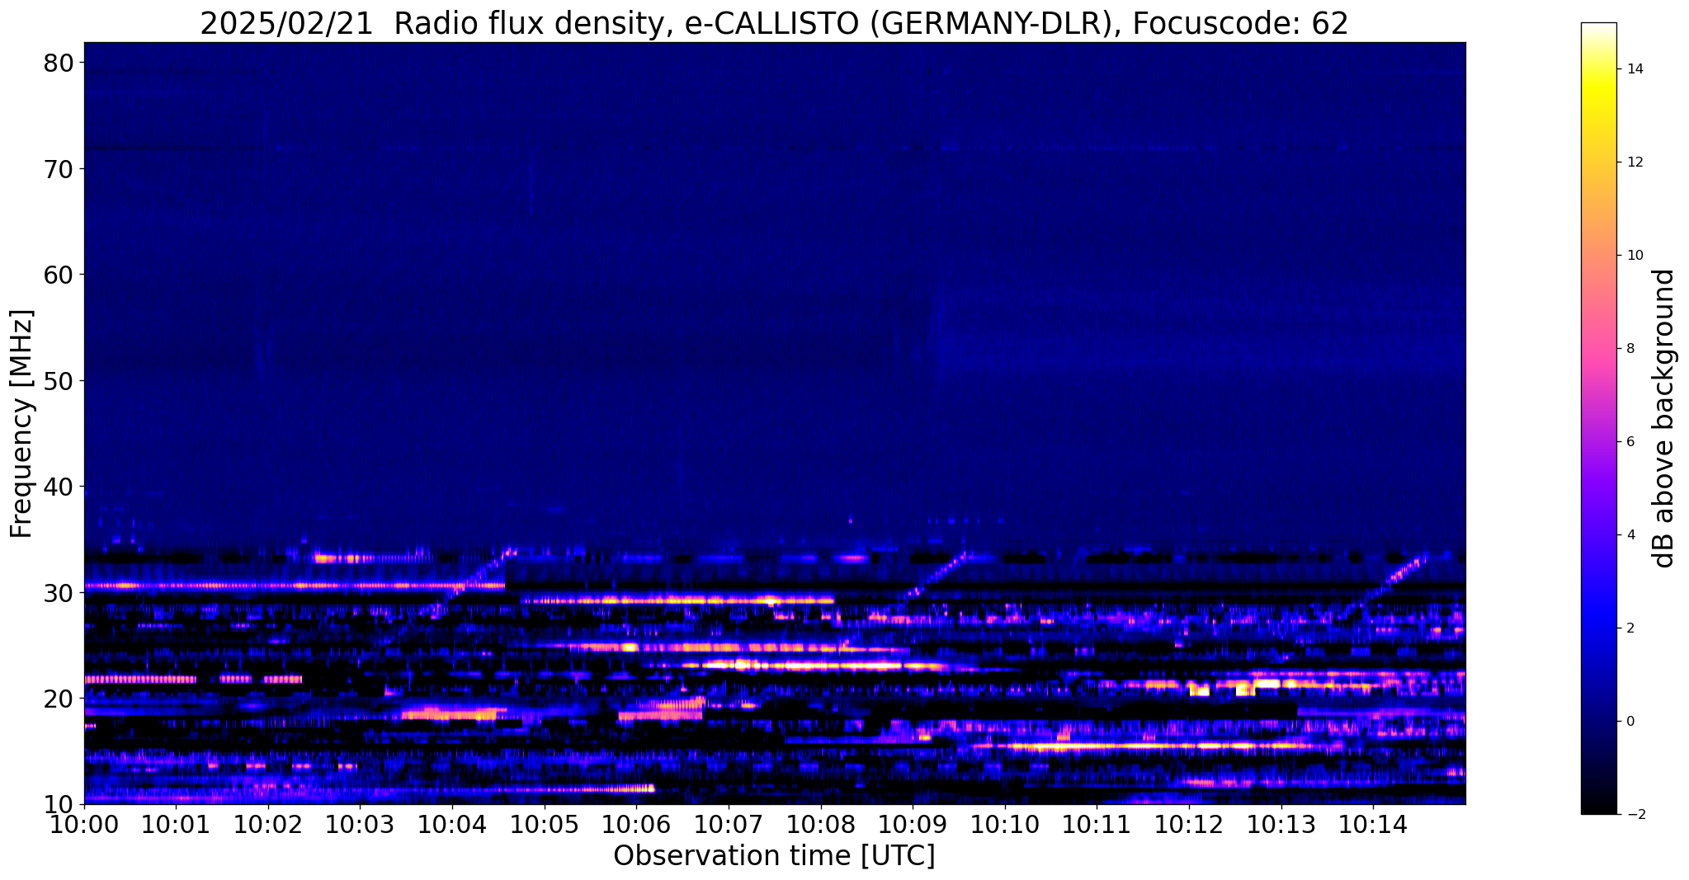Click the 40 MHz frequency tick label
The width and height of the screenshot is (1689, 880).
[x=59, y=487]
